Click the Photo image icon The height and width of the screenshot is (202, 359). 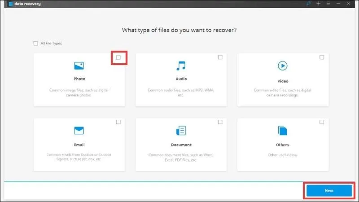79,66
